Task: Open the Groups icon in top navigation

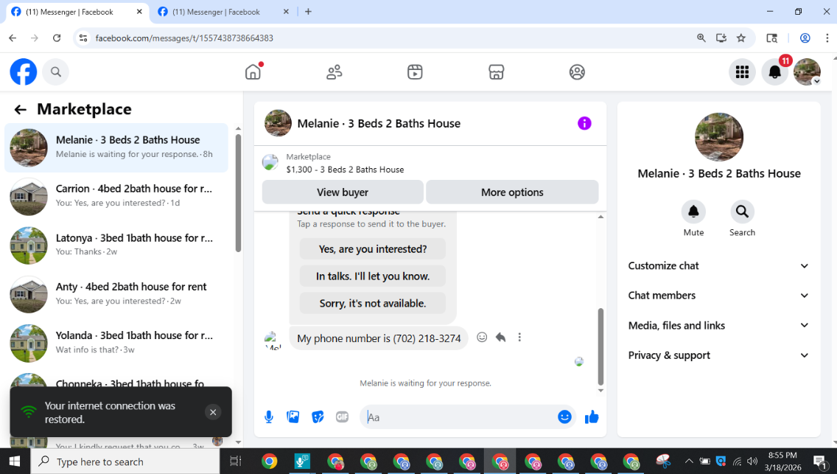Action: tap(577, 72)
